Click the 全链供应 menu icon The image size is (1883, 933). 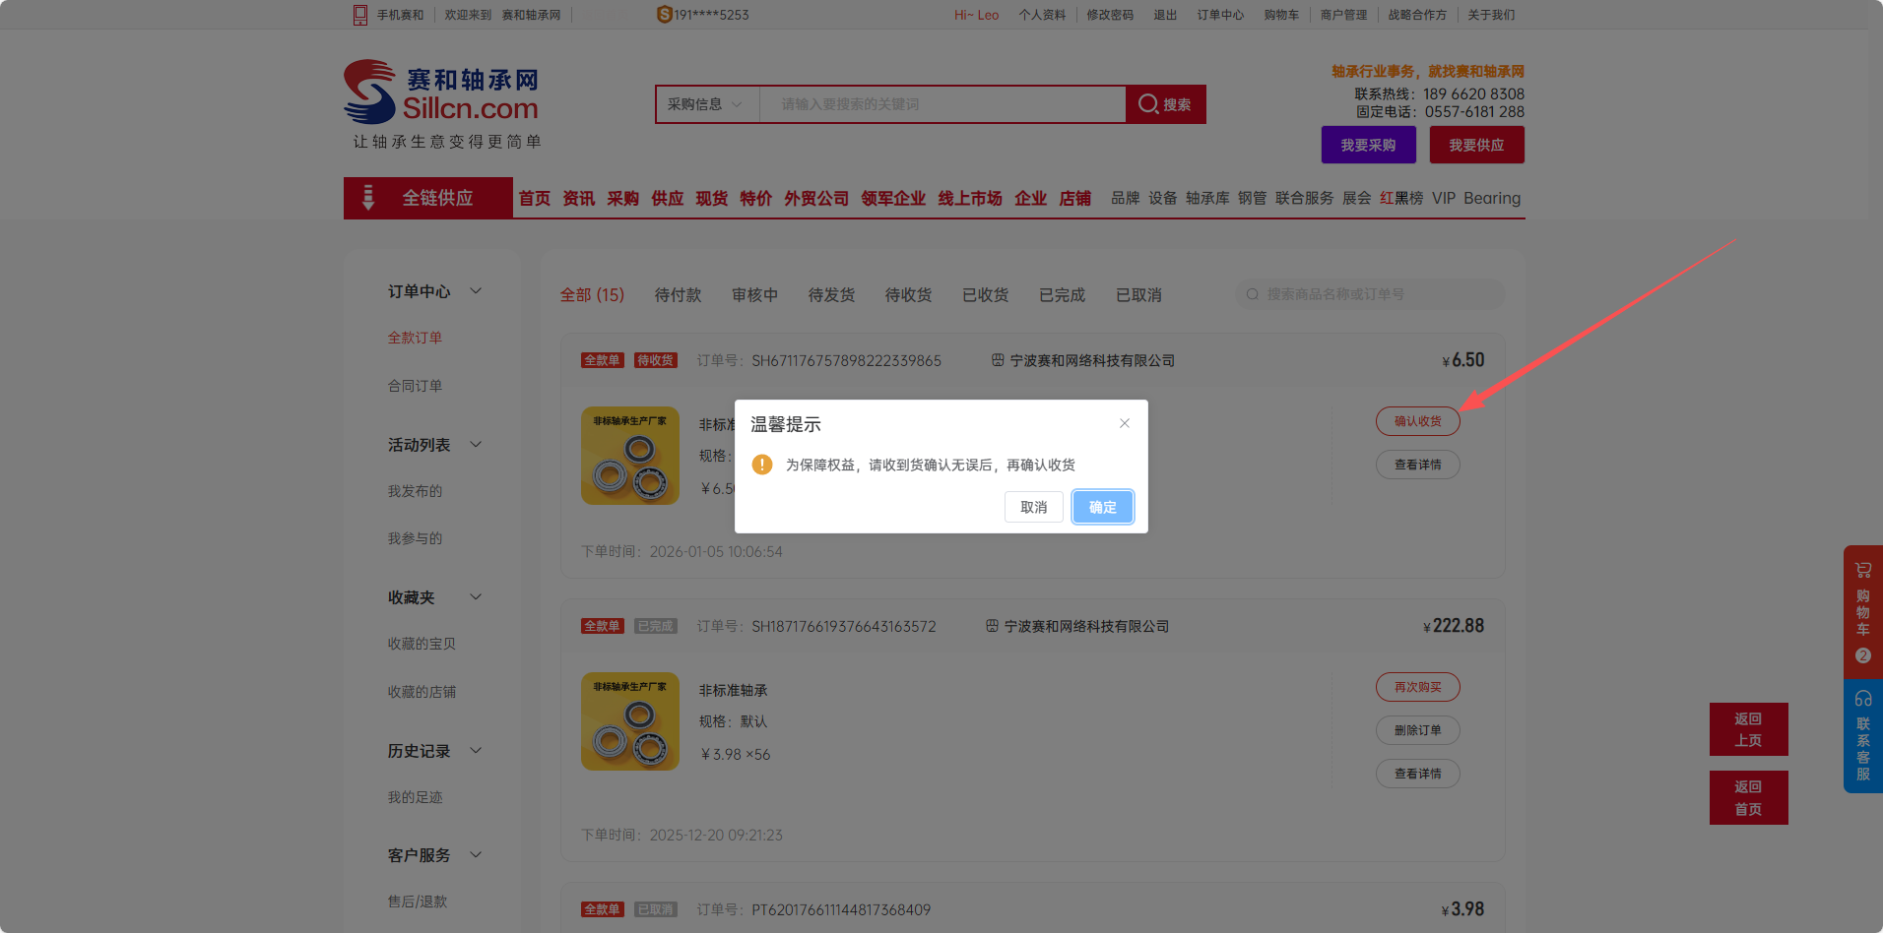368,198
